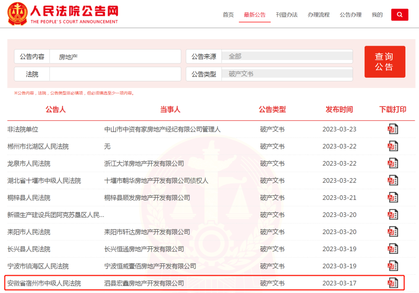The height and width of the screenshot is (293, 419).
Task: Open 湖北省十堰市中级人民法院 announcer entry
Action: (x=44, y=181)
